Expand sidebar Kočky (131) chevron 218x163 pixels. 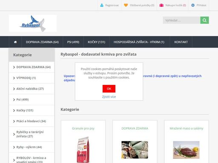(x=14, y=110)
